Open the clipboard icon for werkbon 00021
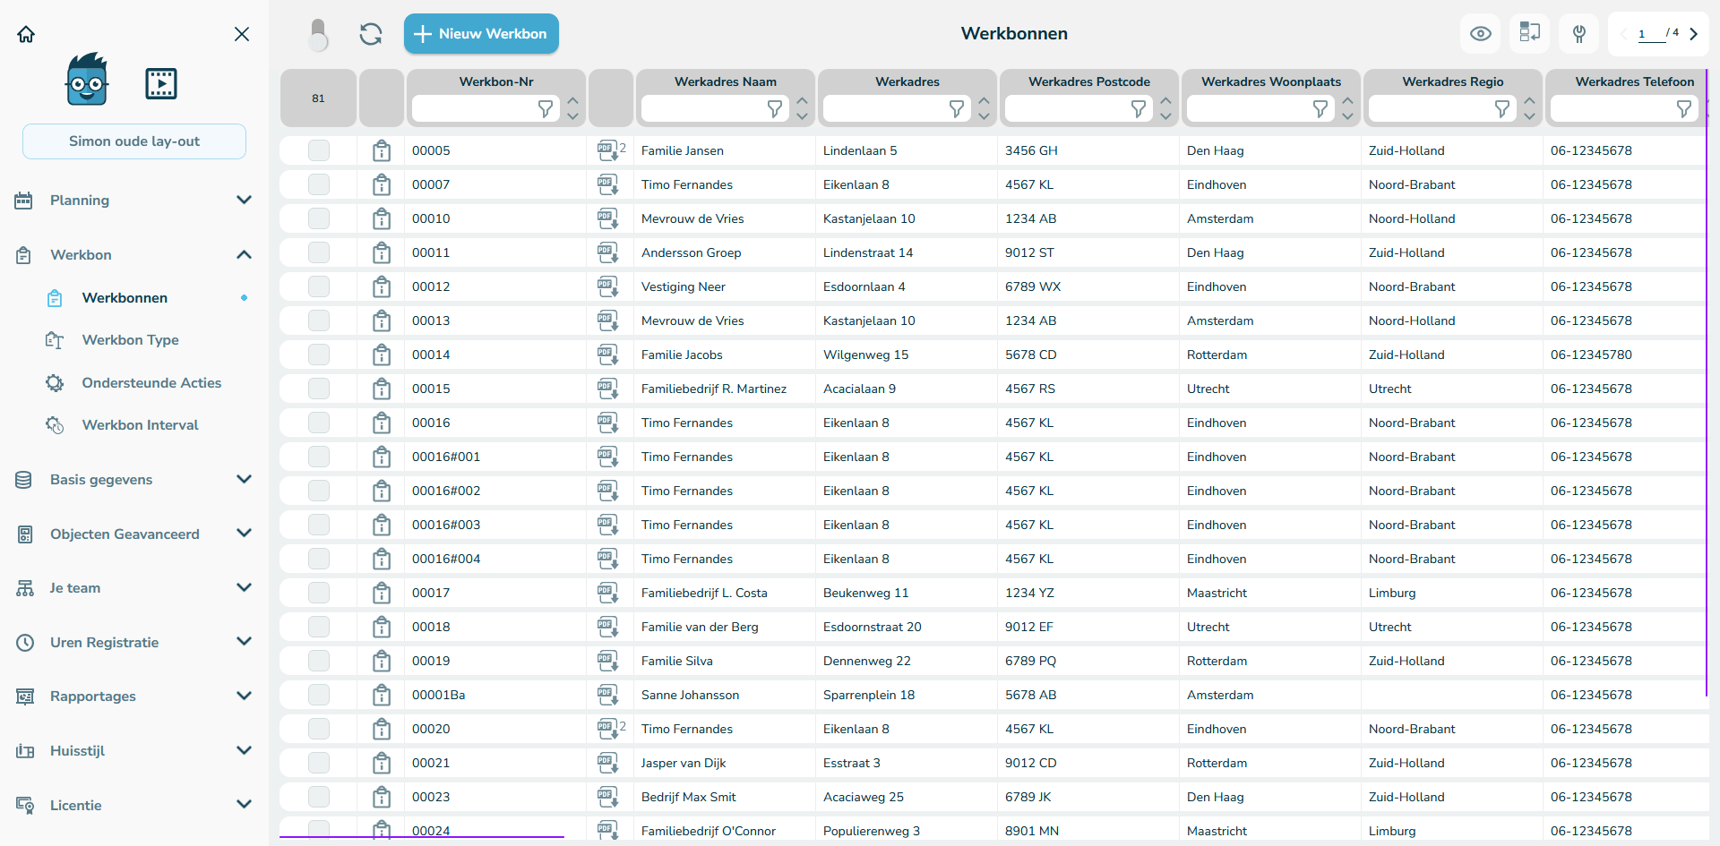Viewport: 1720px width, 846px height. tap(382, 763)
